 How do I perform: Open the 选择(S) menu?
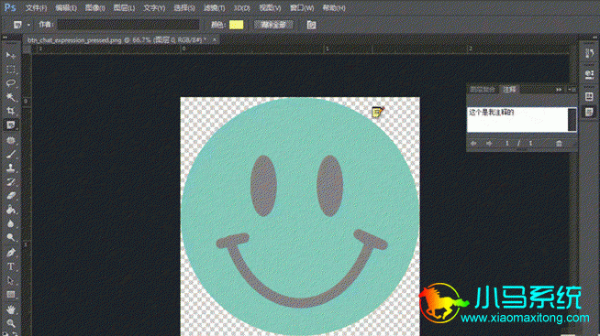[x=184, y=7]
